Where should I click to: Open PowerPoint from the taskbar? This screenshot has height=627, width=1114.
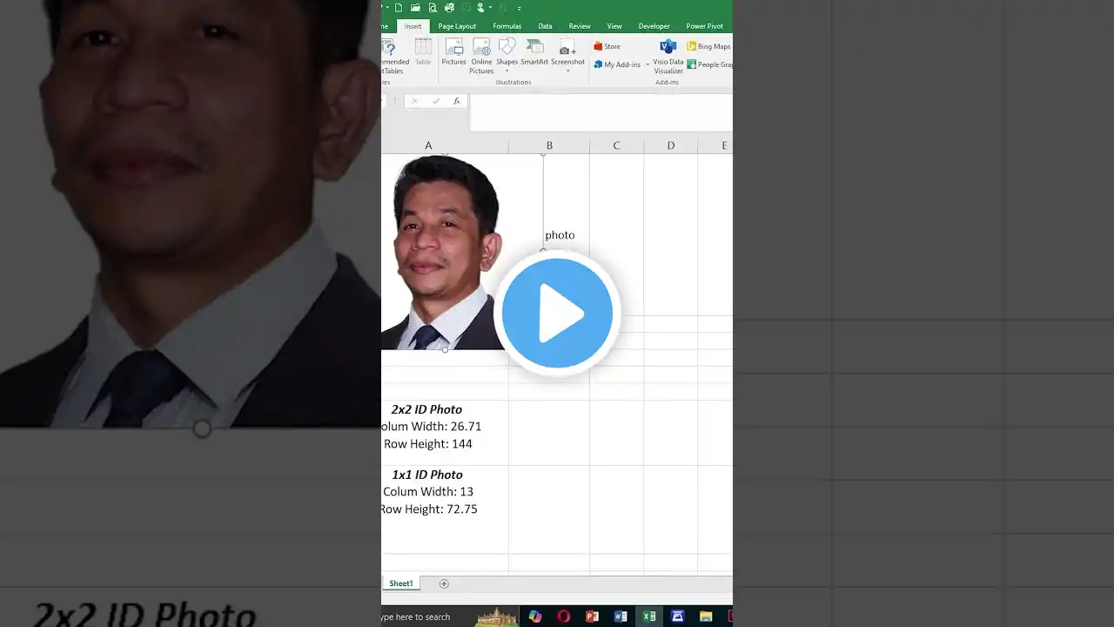593,617
